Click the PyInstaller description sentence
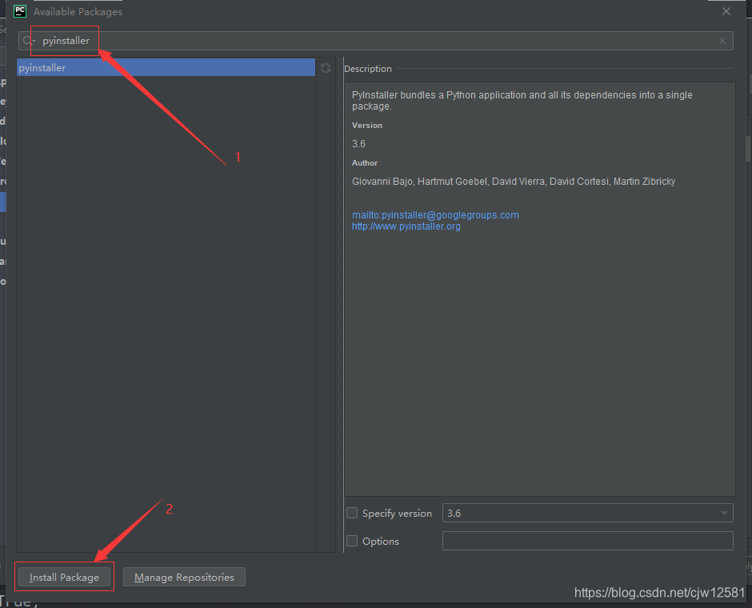 [522, 101]
